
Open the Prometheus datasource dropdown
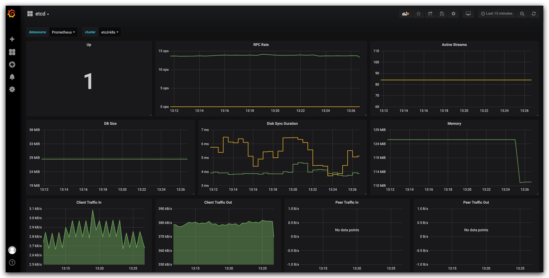[63, 32]
